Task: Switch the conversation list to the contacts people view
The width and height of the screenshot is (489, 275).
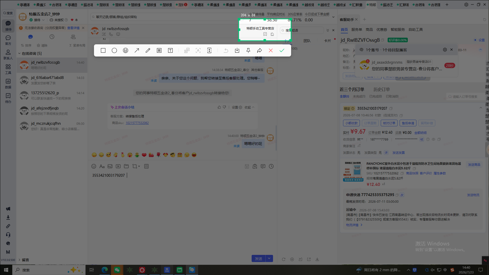Action: 73,37
